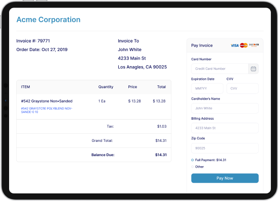Focus the MM/YY expiration date field
Screen dimensions: 278x201
point(207,88)
